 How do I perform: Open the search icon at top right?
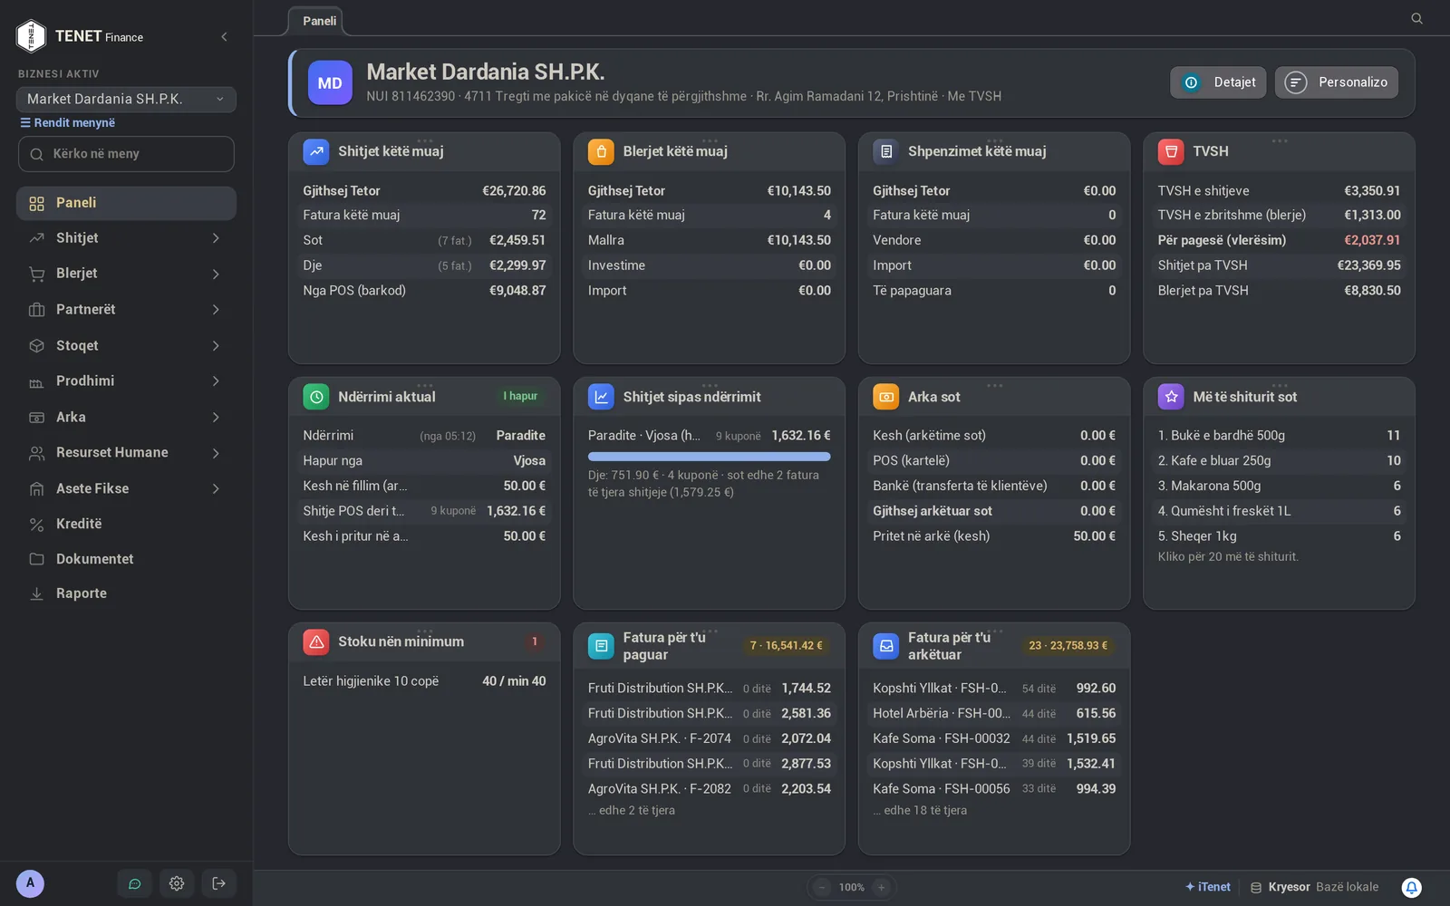1416,18
